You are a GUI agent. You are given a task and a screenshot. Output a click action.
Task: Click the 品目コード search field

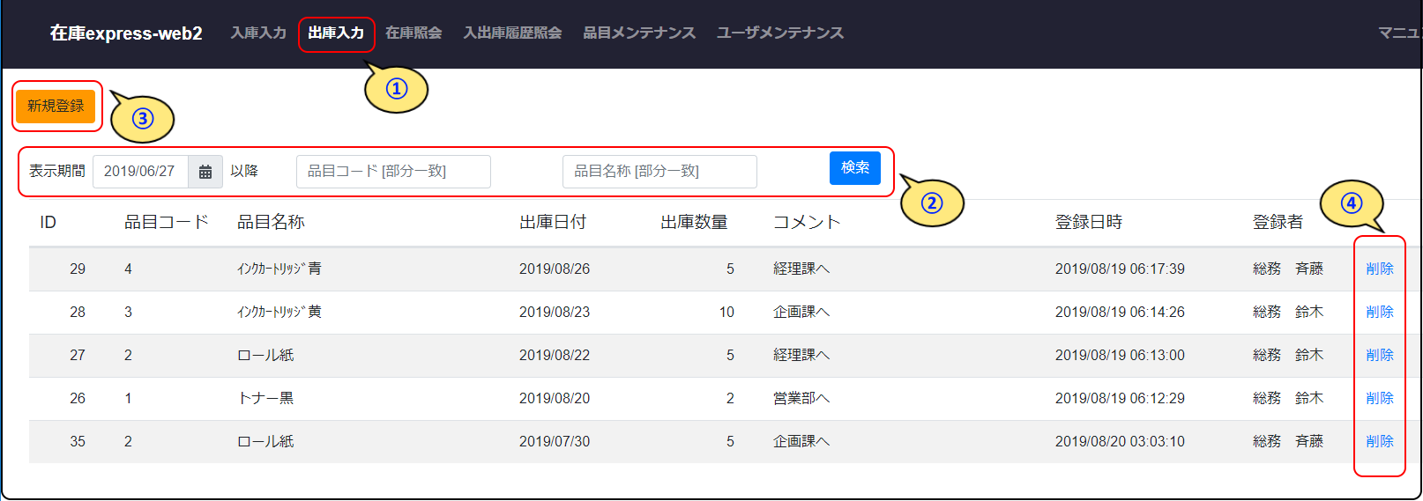click(x=393, y=172)
